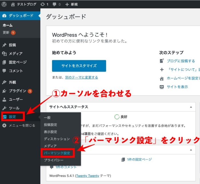Click the 外観 paintbrush icon
Screen dimensions: 200x184
tap(4, 82)
